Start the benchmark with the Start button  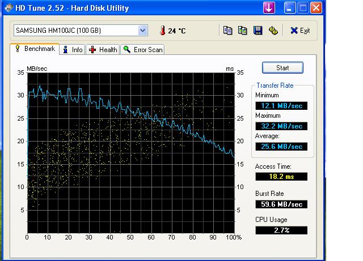282,68
